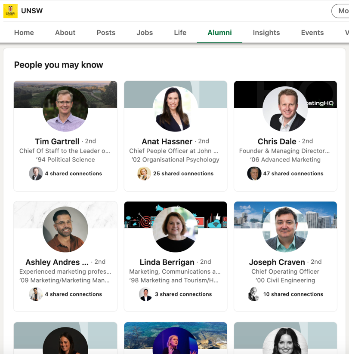Viewport: 349px width, 354px height.
Task: Click the Joseph Craven name link
Action: click(x=277, y=262)
